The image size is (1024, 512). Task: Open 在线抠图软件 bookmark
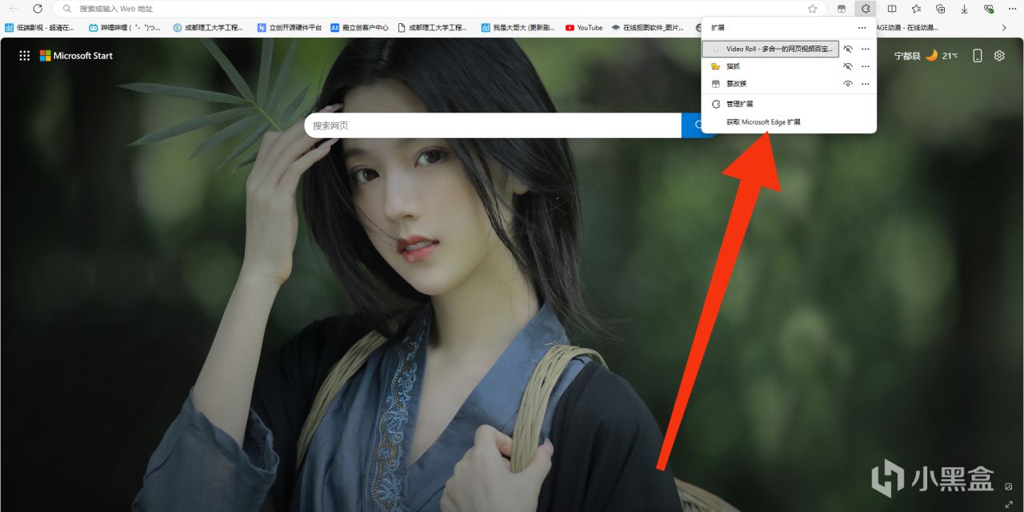pyautogui.click(x=647, y=27)
